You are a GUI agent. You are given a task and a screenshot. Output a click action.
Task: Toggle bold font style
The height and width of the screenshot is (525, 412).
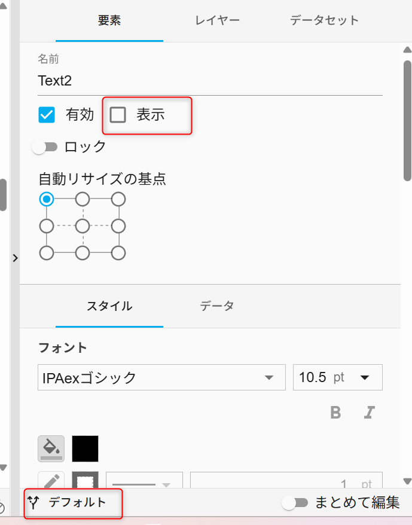(335, 413)
